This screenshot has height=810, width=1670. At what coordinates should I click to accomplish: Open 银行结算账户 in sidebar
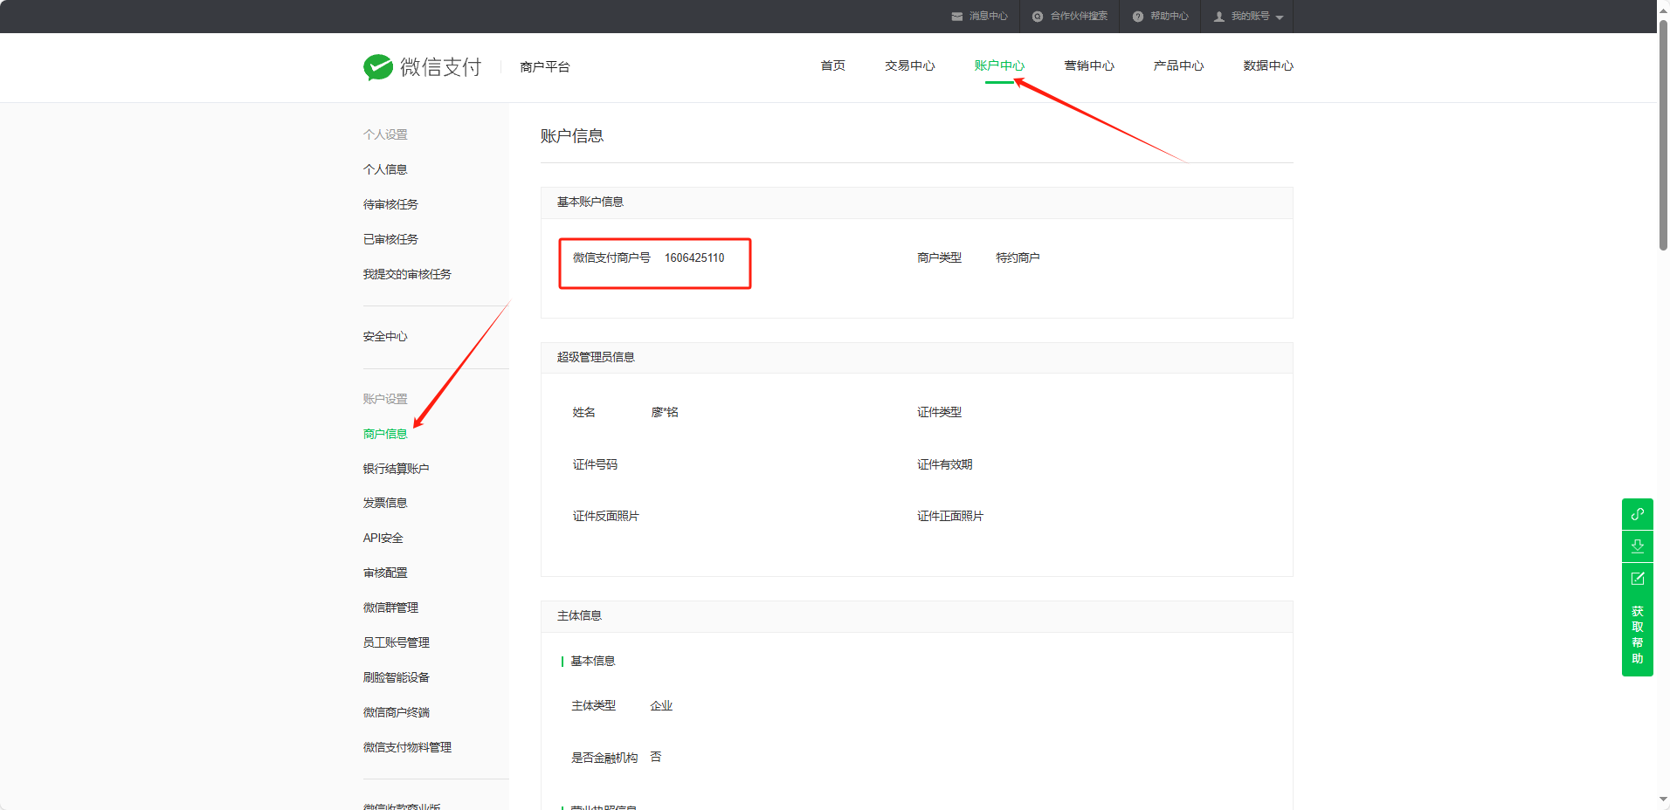[396, 469]
